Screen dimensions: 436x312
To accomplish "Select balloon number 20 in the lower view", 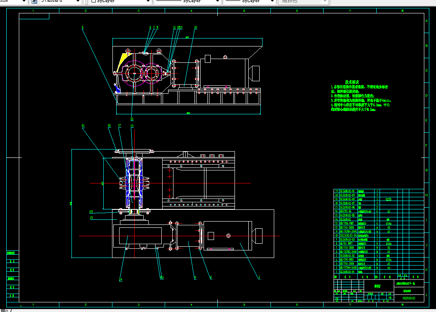I will 91,212.
